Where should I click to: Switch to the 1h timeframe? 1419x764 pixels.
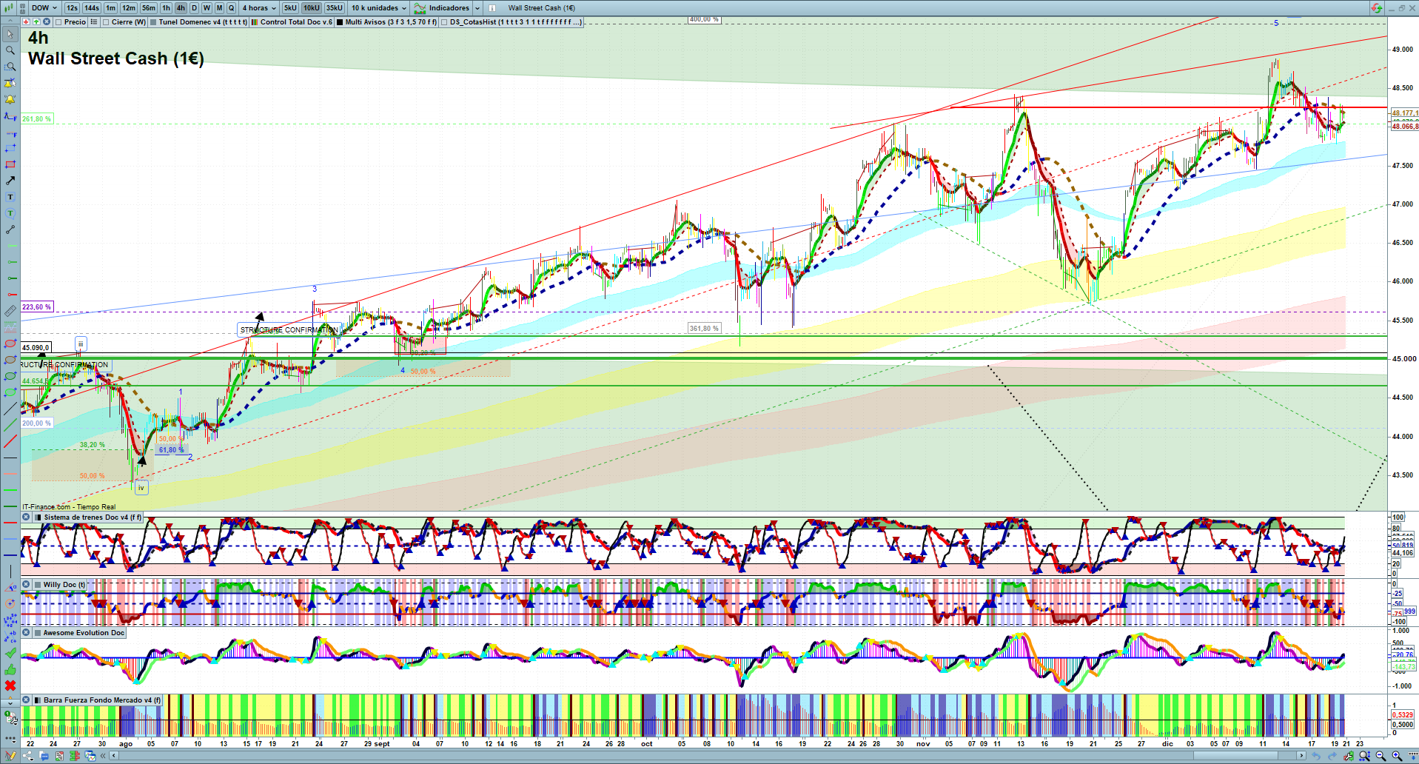tap(166, 8)
